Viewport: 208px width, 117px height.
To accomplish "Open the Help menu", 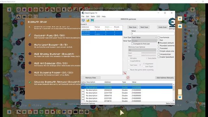I will click(x=104, y=17).
